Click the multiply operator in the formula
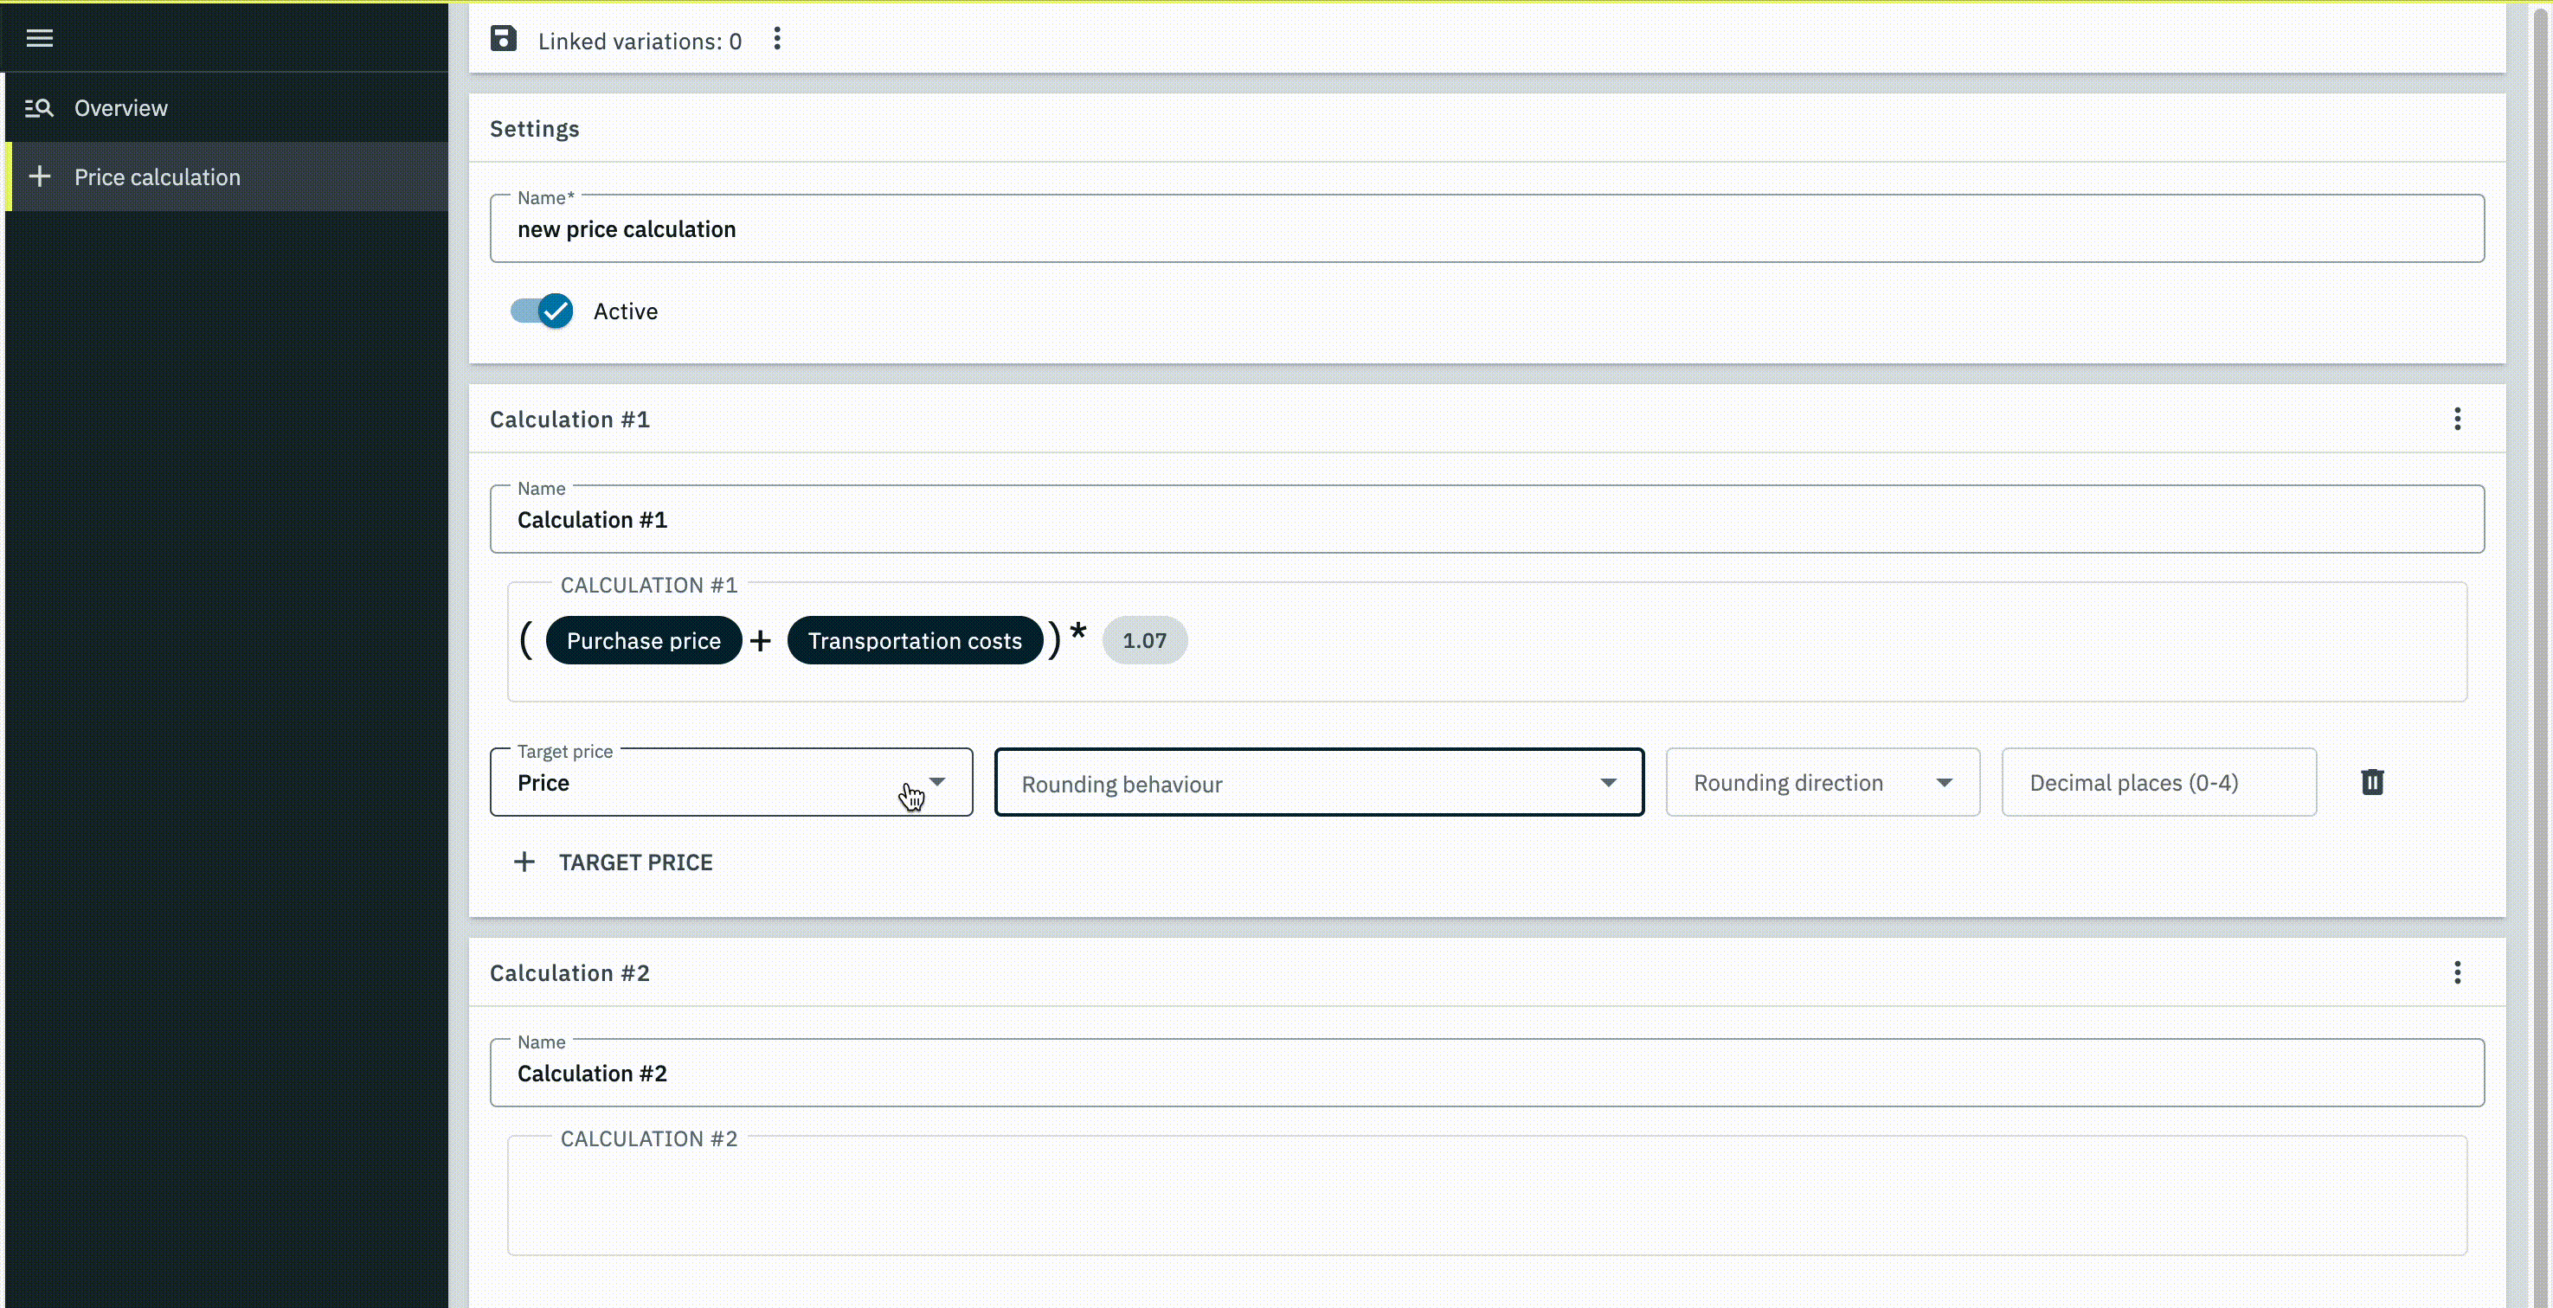Screen dimensions: 2553x1308 point(1078,633)
